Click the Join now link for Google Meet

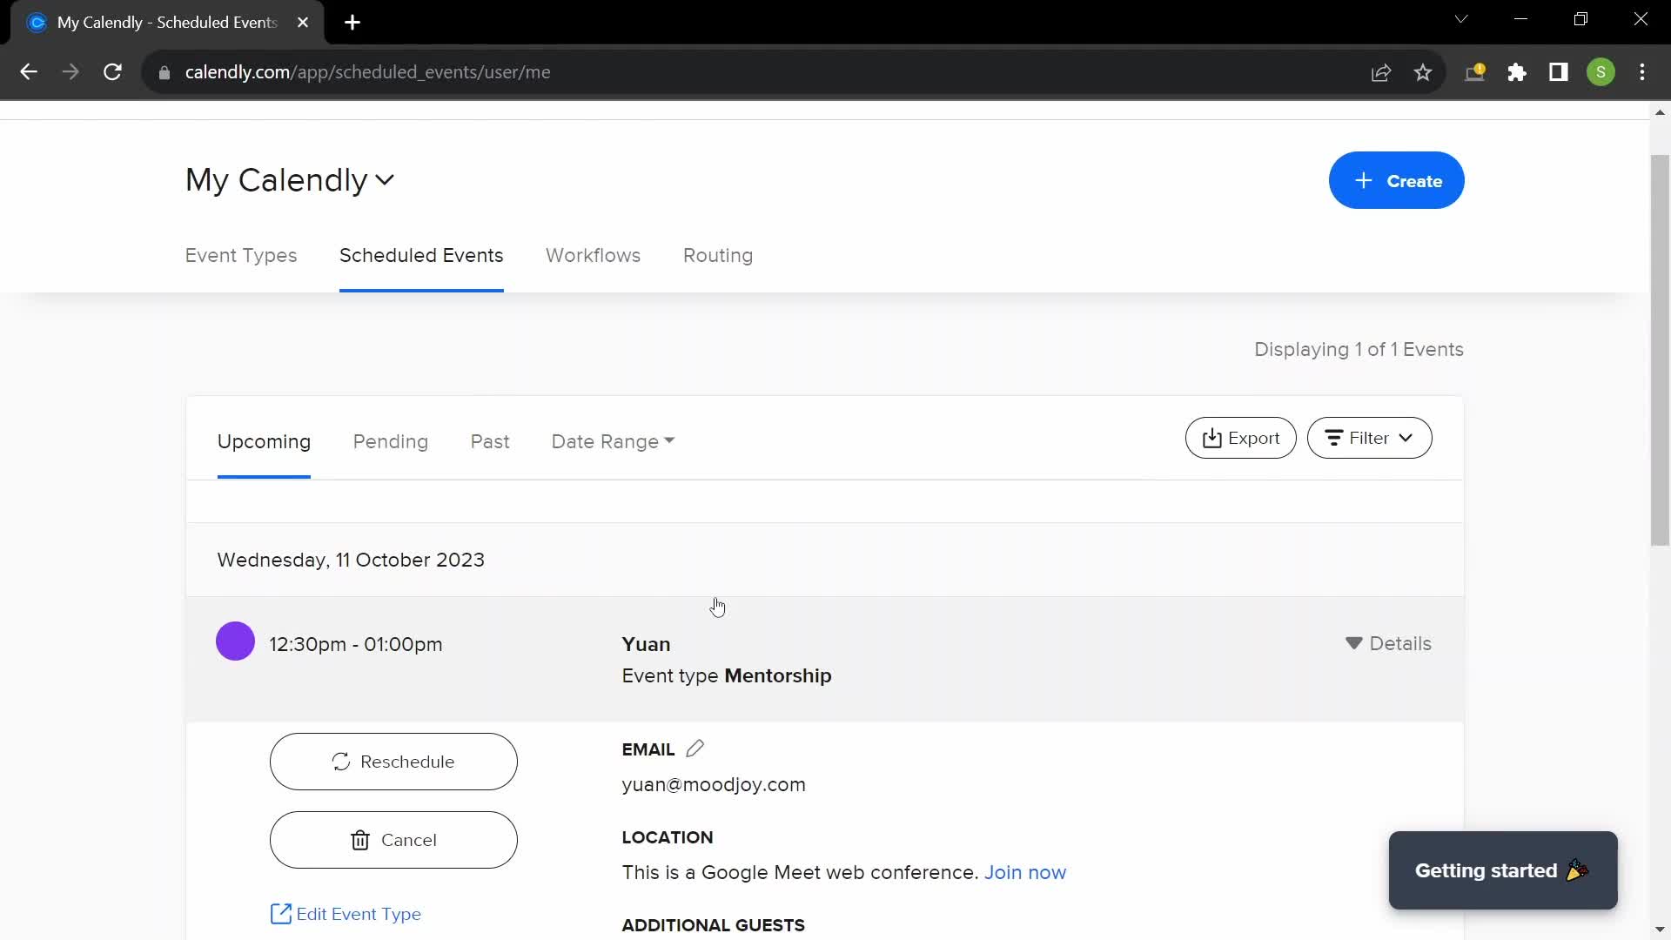(x=1025, y=871)
